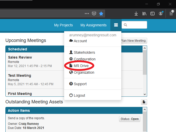This screenshot has height=132, width=176.
Task: Open Configuration settings in the menu
Action: pos(84,59)
